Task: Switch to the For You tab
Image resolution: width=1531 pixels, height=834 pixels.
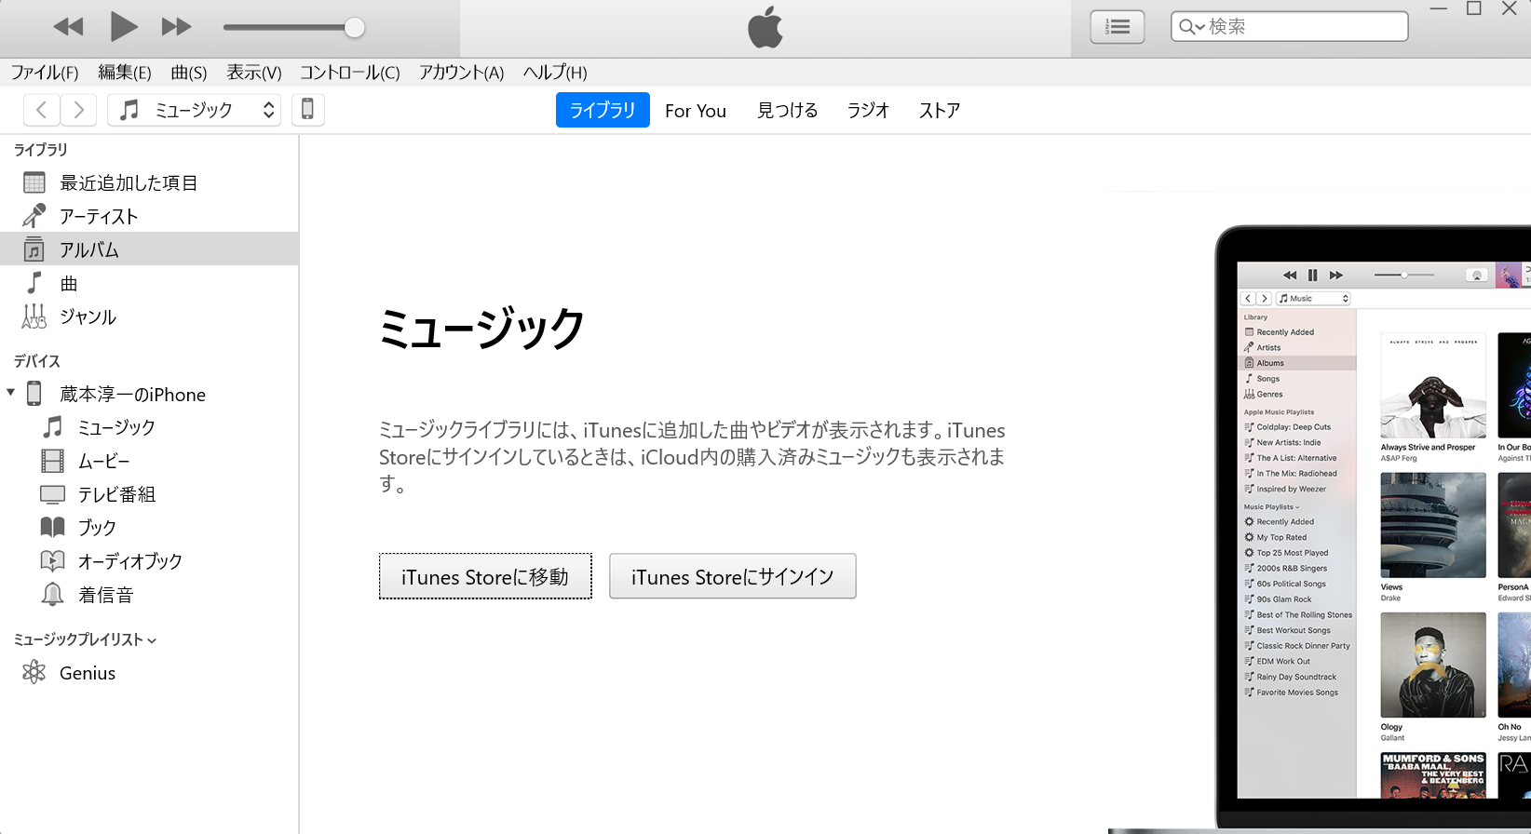Action: [696, 111]
